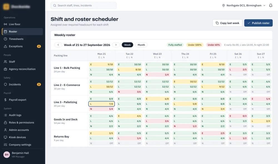Screen dimensions: 278x164
Task: Click the app logo in sidebar header
Action: point(6,7)
